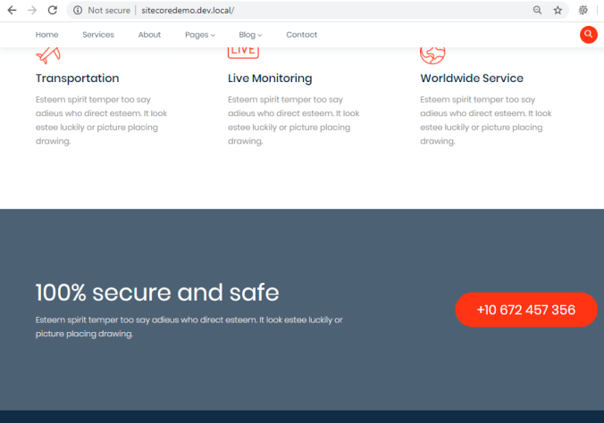The height and width of the screenshot is (423, 604).
Task: Expand the Pages dropdown menu
Action: pos(200,35)
